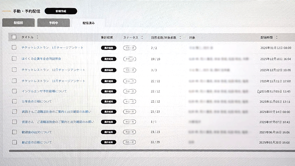The image size is (295, 166).
Task: Click the sort icon next to 配信時間
Action: (277, 37)
